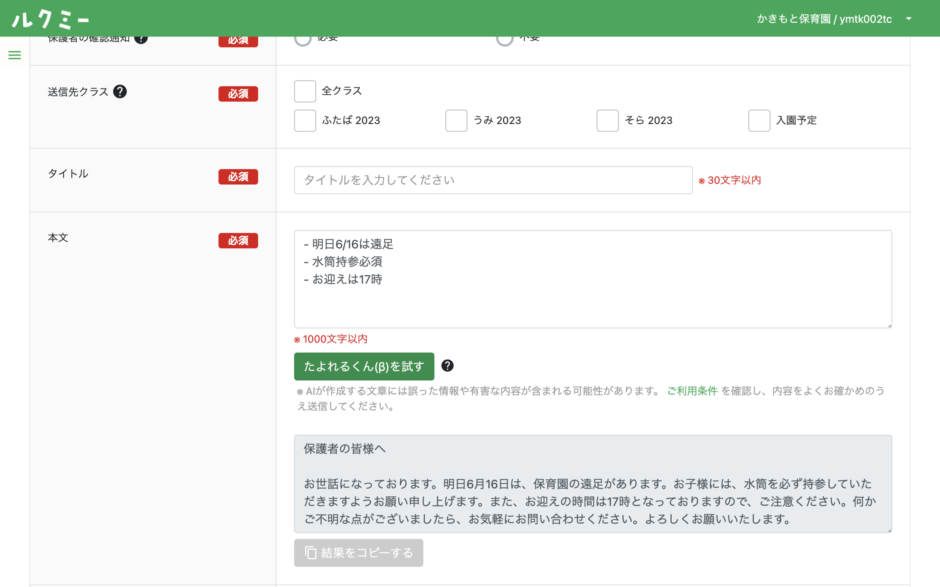Check the 全クラス checkbox
Viewport: 940px width, 587px height.
click(x=305, y=91)
